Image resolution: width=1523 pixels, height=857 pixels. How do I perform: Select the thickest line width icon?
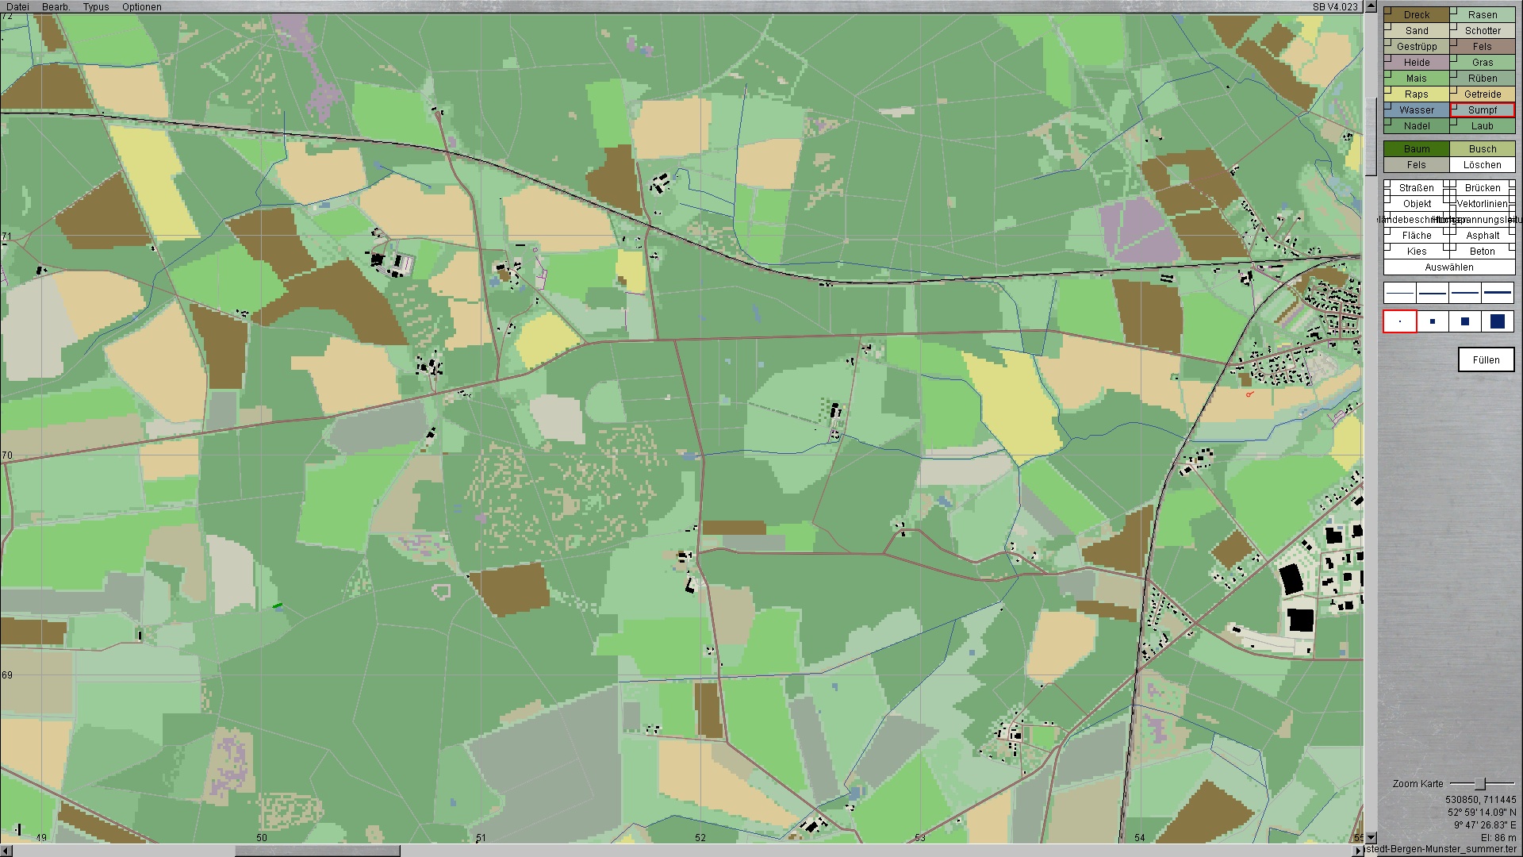[x=1498, y=294]
